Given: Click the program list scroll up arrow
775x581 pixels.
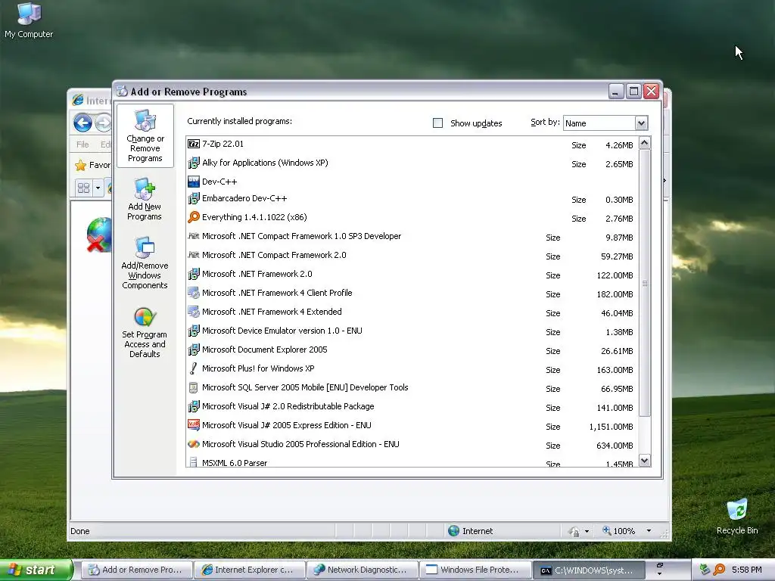Looking at the screenshot, I should [x=645, y=143].
